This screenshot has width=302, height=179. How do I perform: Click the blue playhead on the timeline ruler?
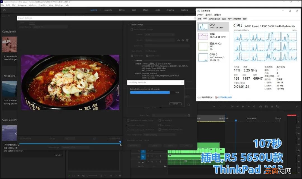[x=236, y=120]
